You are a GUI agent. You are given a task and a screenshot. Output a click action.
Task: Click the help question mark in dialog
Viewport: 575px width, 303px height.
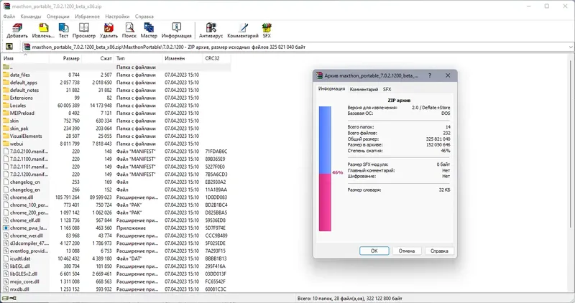pos(430,75)
